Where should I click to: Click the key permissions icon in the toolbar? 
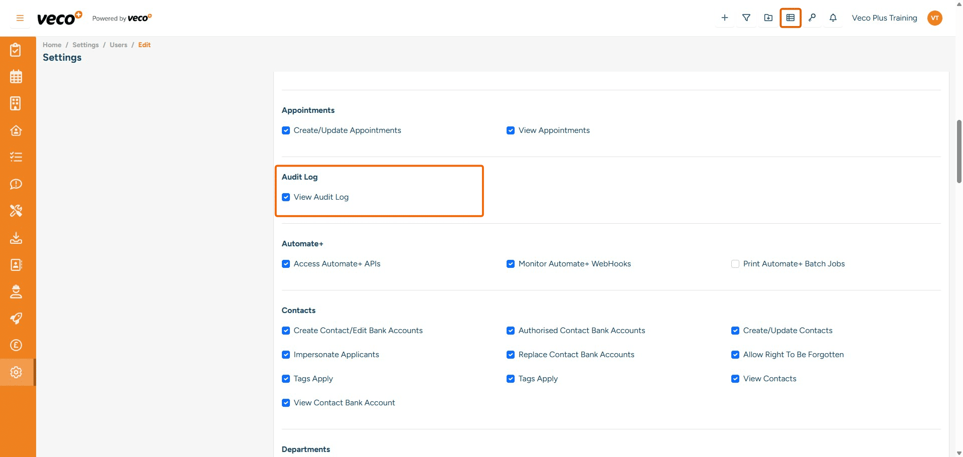click(x=812, y=18)
